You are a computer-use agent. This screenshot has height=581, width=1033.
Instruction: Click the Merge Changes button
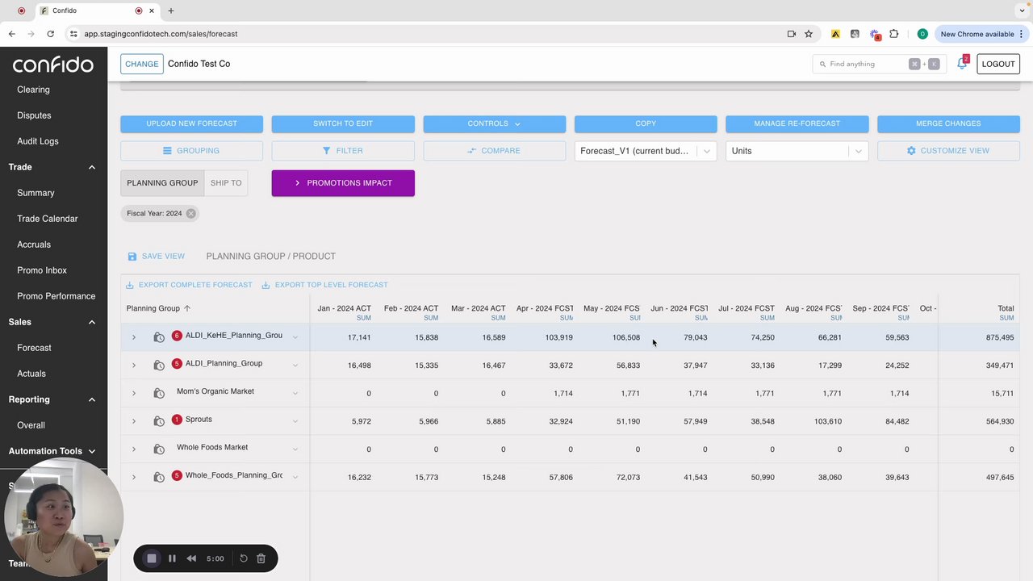click(948, 123)
